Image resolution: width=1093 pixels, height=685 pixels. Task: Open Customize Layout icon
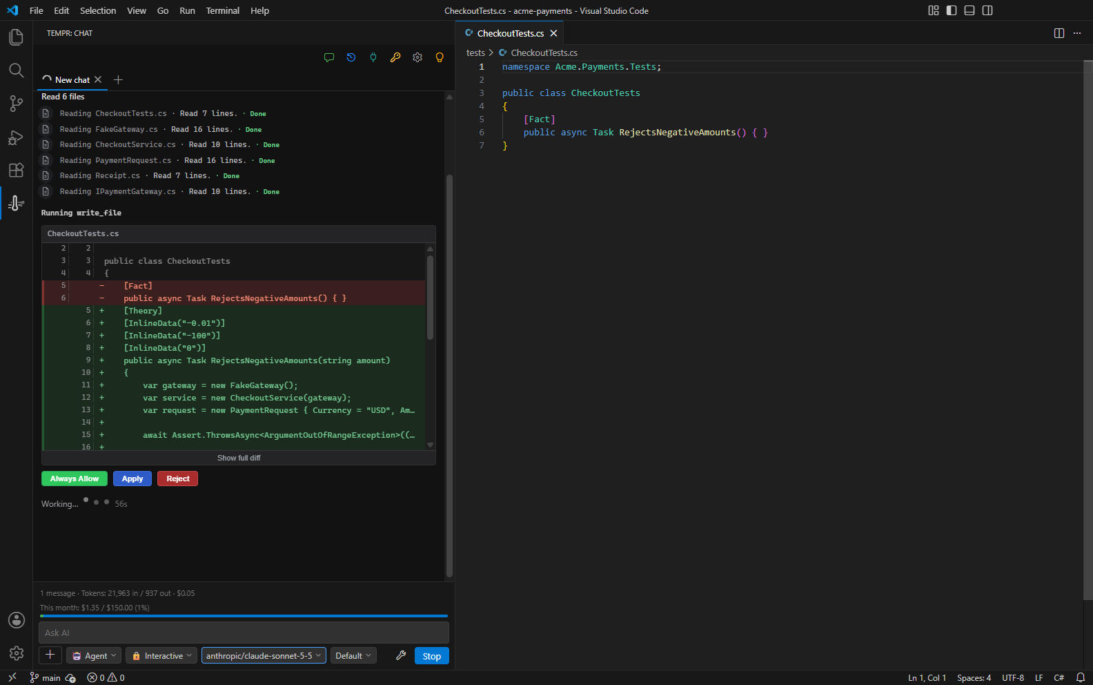(934, 10)
